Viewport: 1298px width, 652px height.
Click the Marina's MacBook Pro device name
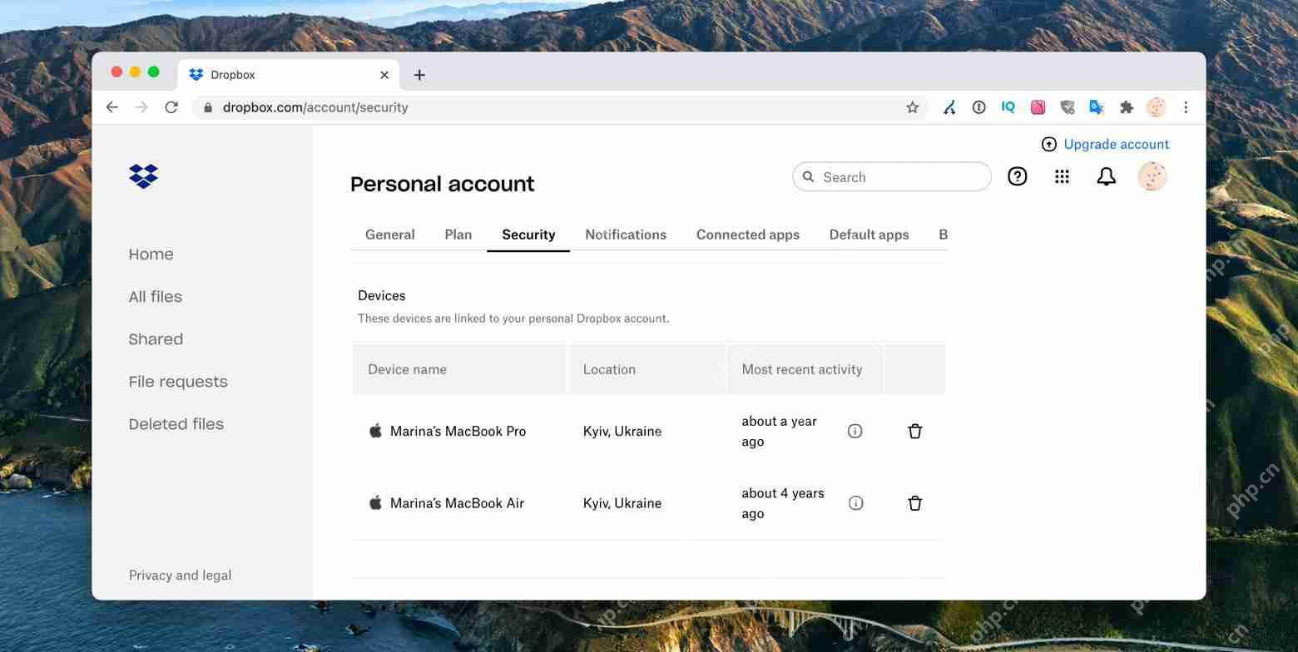[458, 431]
